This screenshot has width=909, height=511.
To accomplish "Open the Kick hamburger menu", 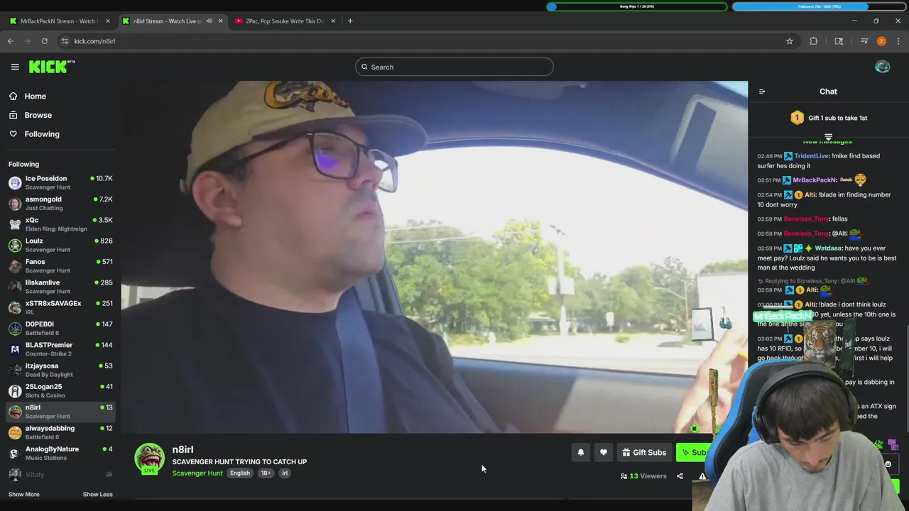I will point(15,67).
